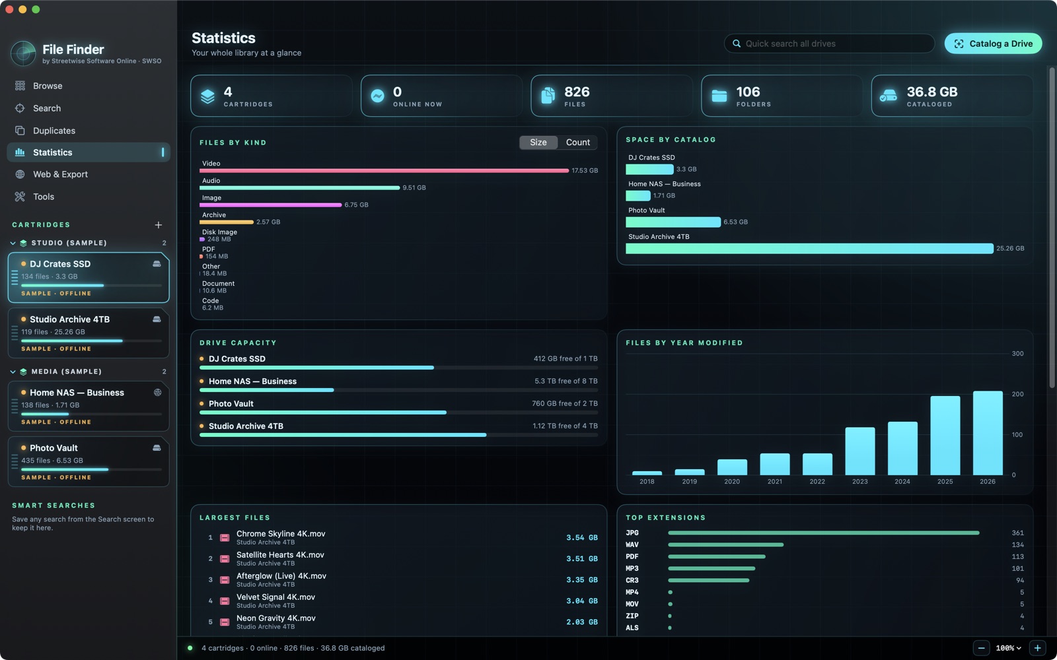
Task: Open the Browse section
Action: tap(89, 86)
